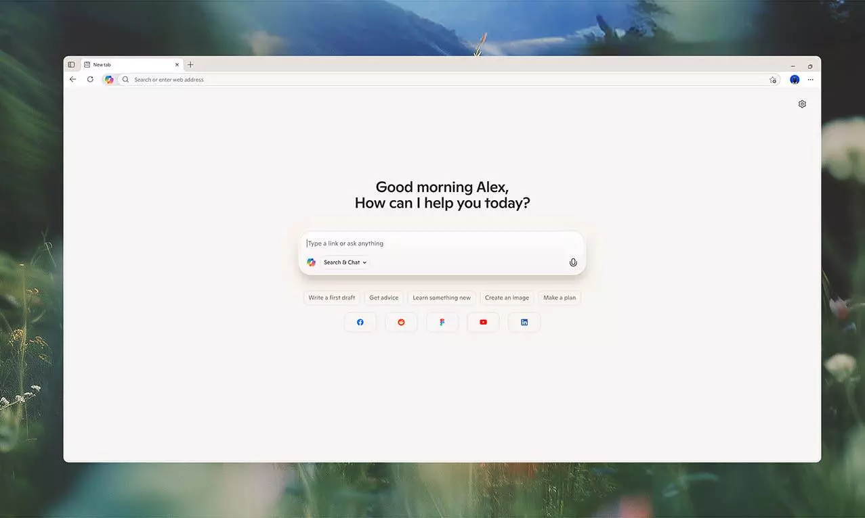The width and height of the screenshot is (865, 518).
Task: Click the Copilot logo inside the prompt box
Action: click(x=311, y=262)
